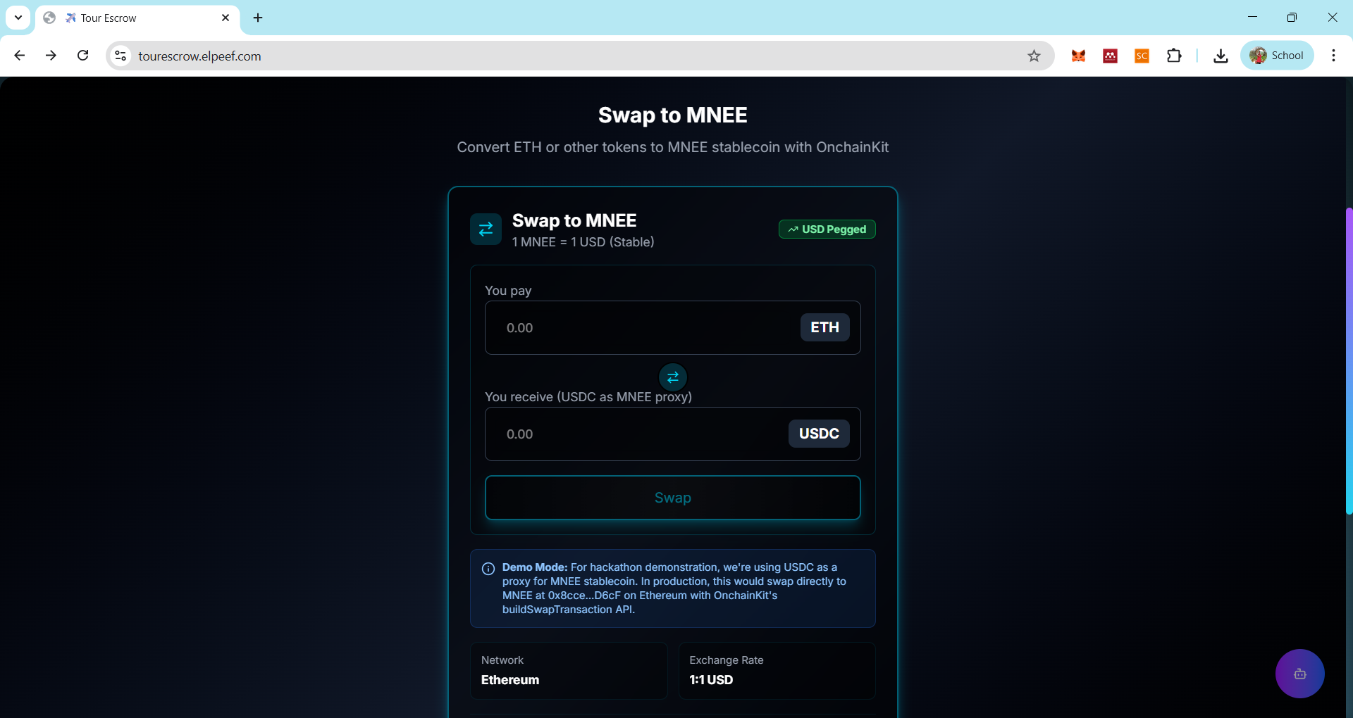
Task: Flip tokens with the round swap-direction button
Action: coord(673,377)
